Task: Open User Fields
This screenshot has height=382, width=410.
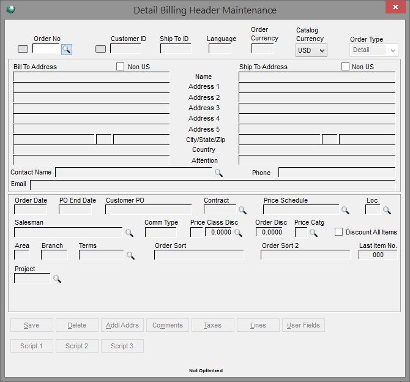Action: point(304,325)
